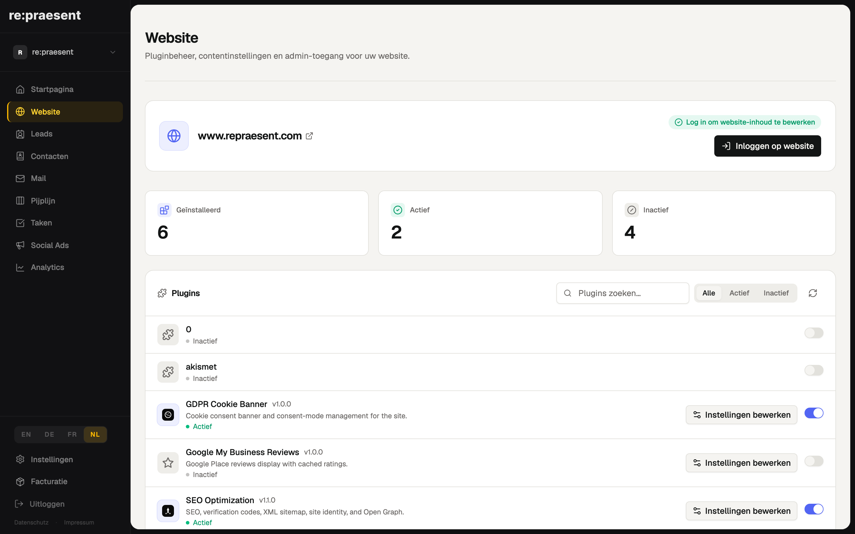Click the Instellingen gear icon
This screenshot has width=855, height=534.
coord(20,459)
